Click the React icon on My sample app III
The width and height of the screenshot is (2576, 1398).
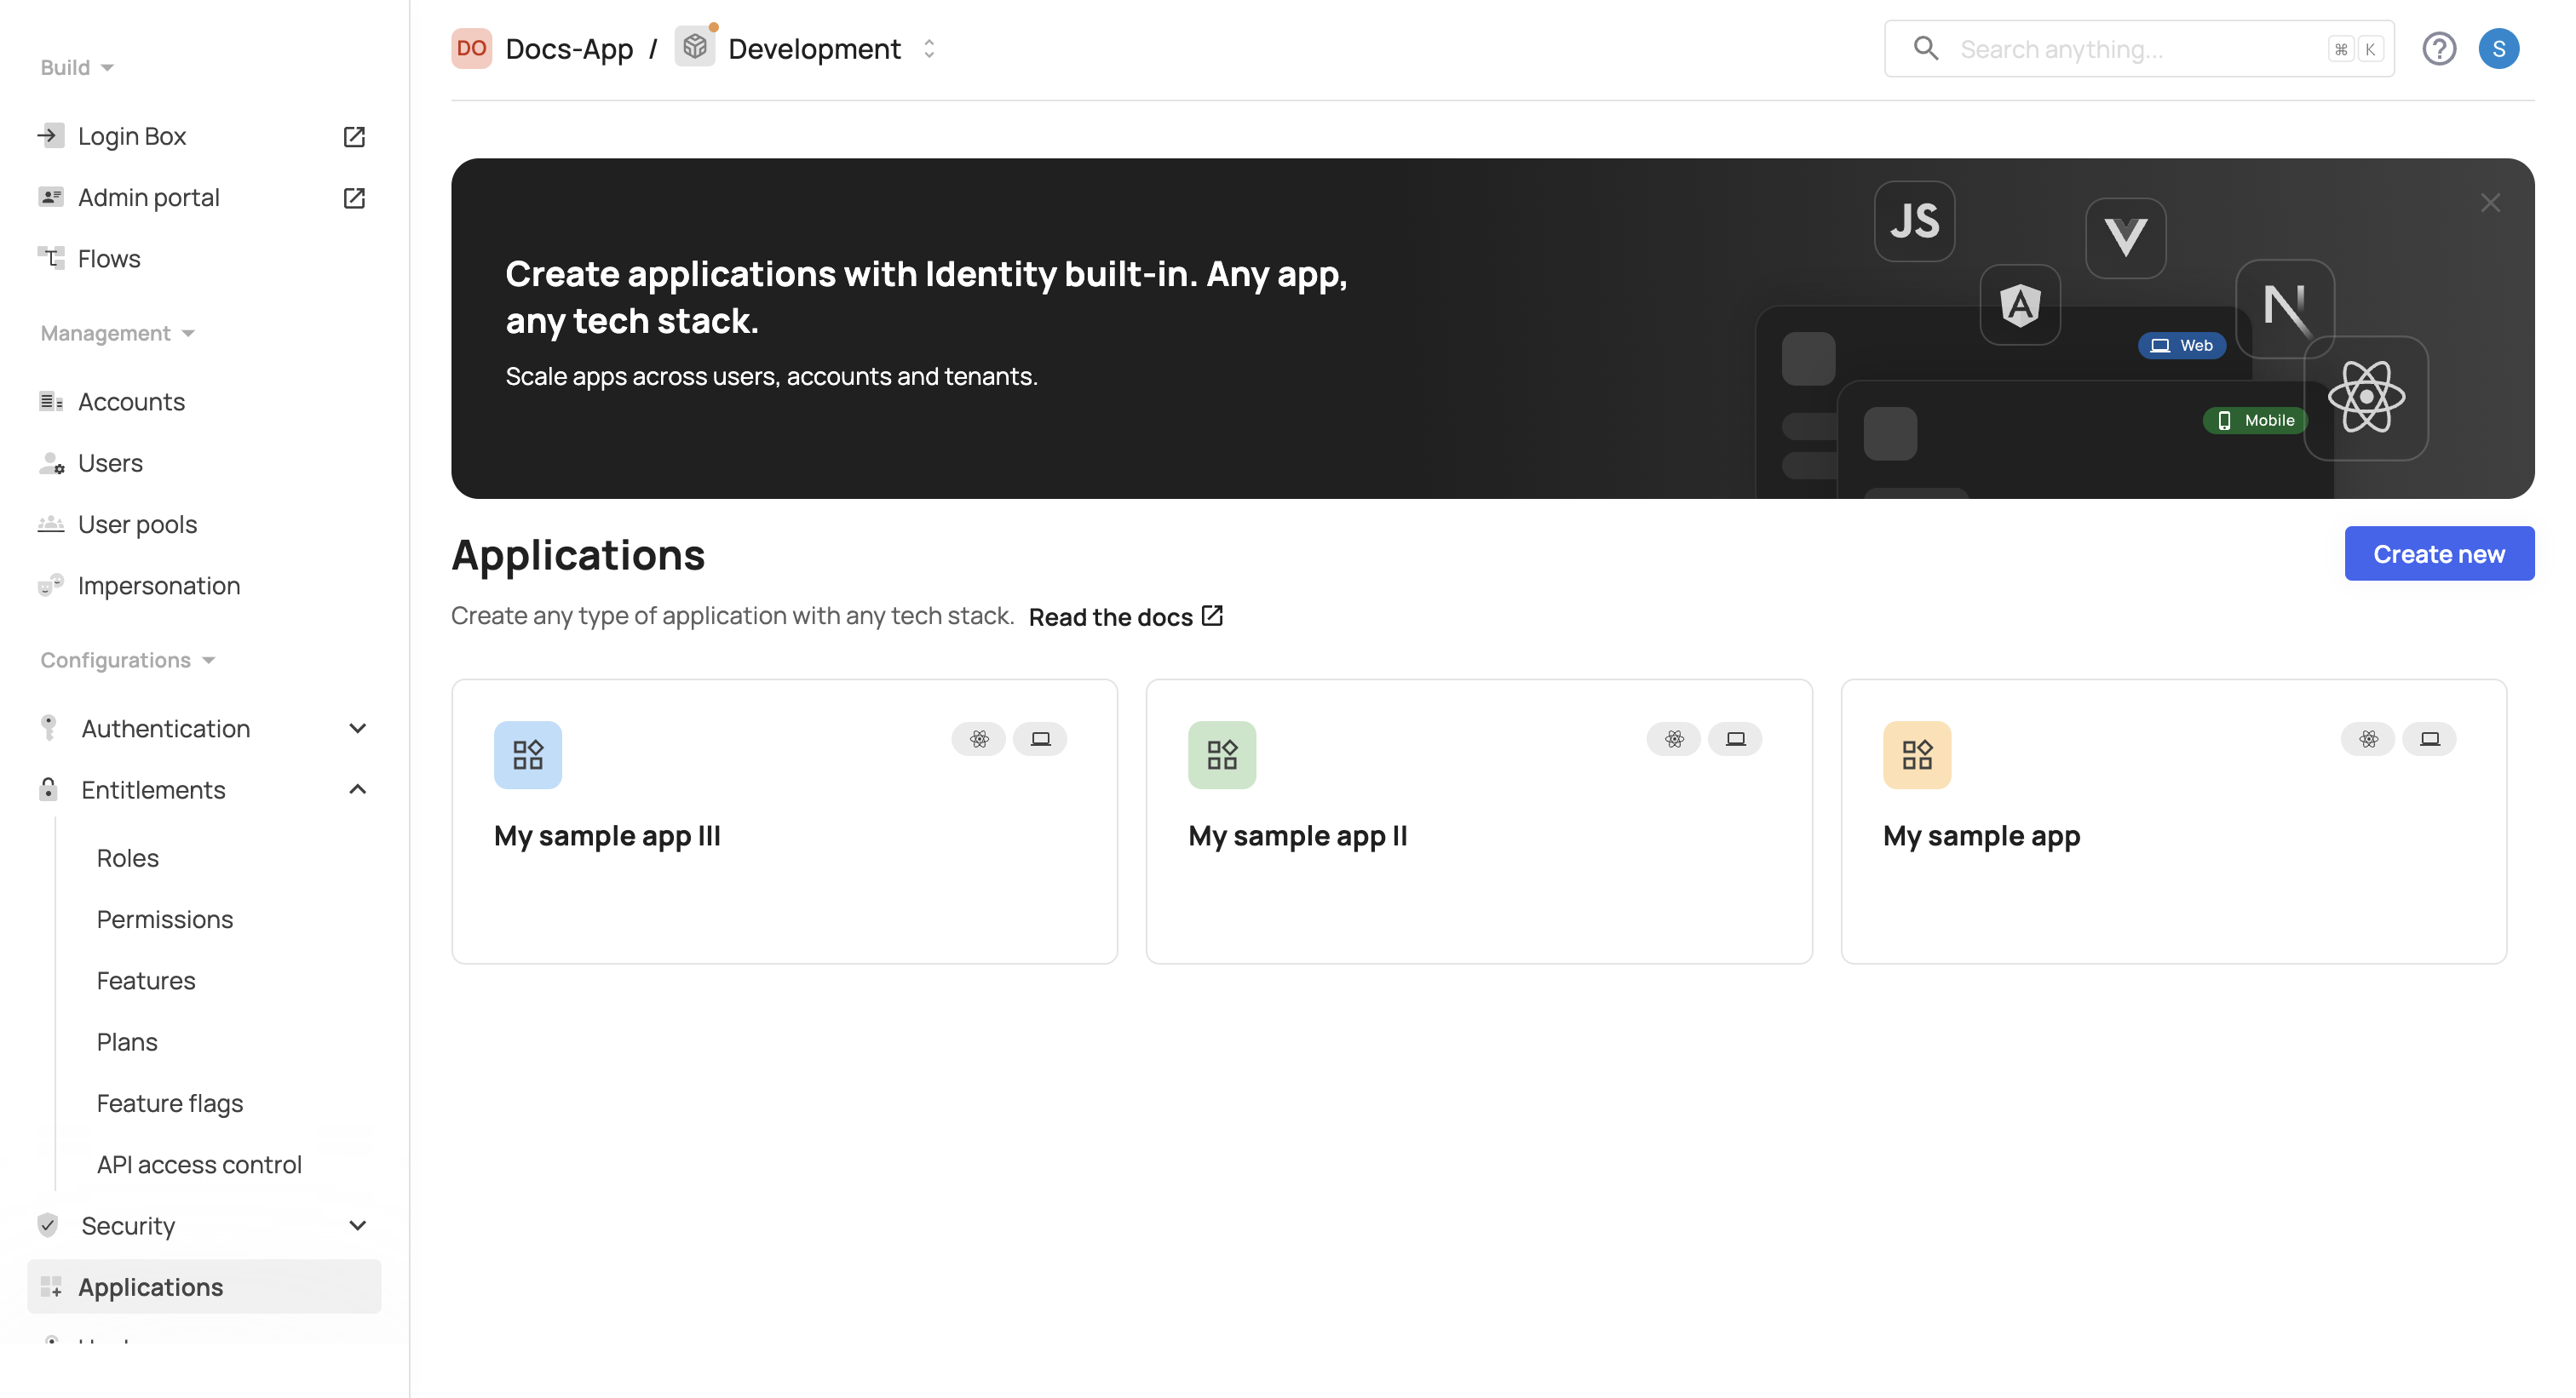point(979,740)
